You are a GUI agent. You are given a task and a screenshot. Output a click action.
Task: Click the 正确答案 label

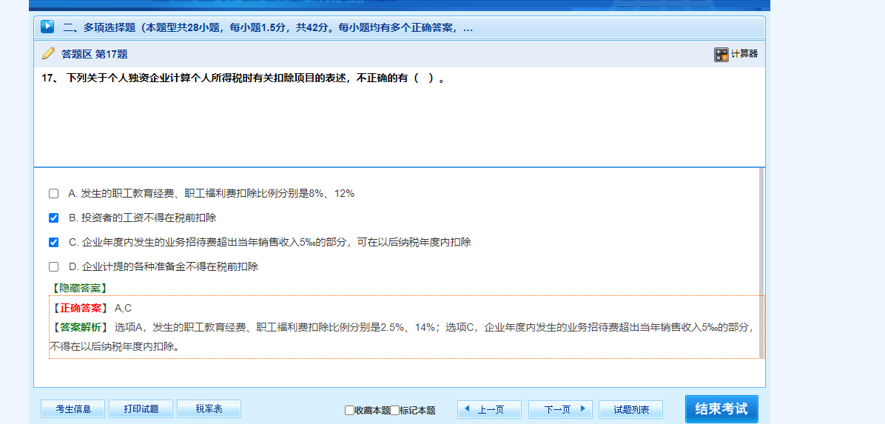pos(79,309)
